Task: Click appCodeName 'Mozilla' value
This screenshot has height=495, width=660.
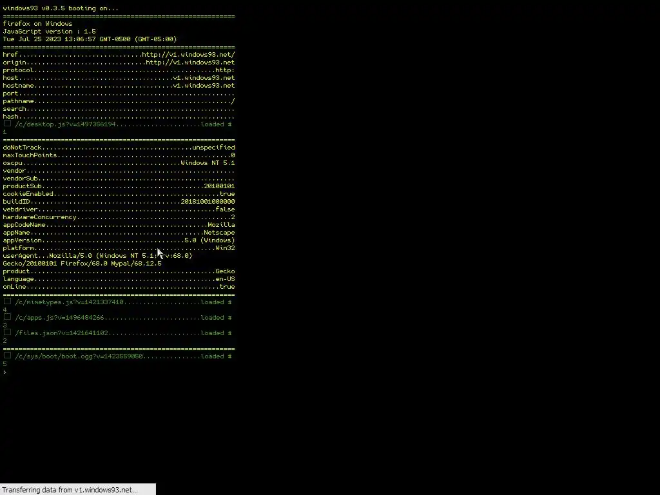Action: (221, 225)
